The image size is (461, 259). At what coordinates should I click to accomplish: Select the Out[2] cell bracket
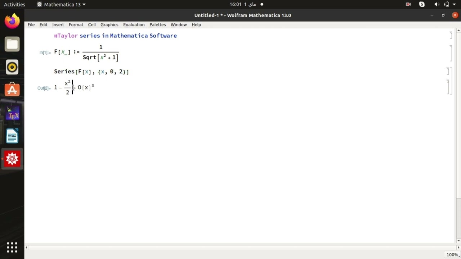pyautogui.click(x=448, y=87)
